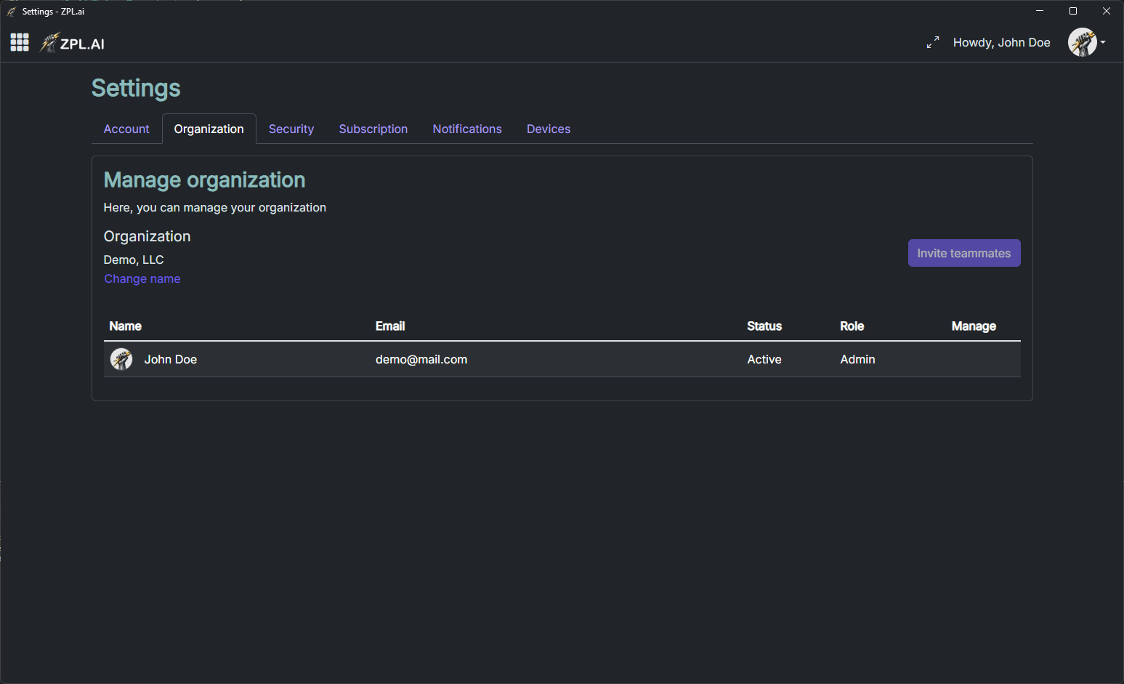1124x684 pixels.
Task: Open the Security tab
Action: pyautogui.click(x=291, y=129)
